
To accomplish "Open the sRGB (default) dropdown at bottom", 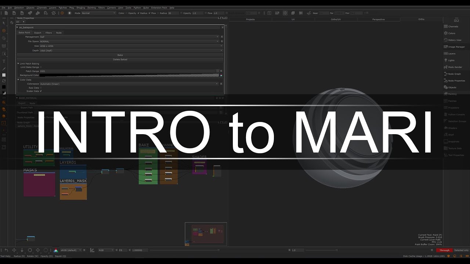I will click(70, 250).
